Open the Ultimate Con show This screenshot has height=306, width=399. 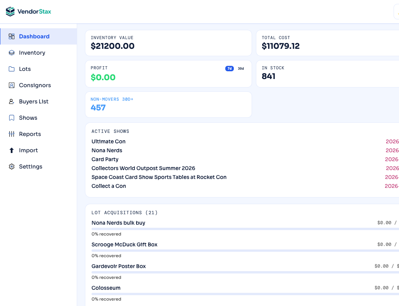coord(109,141)
